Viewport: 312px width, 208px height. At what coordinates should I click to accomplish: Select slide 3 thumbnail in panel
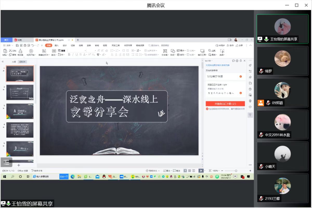coord(20,111)
